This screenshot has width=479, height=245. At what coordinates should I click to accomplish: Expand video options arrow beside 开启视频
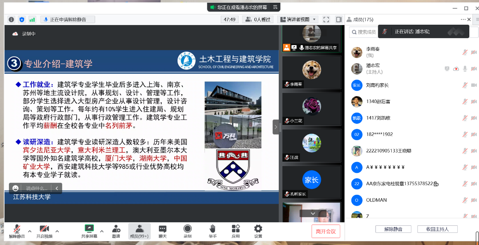[57, 231]
